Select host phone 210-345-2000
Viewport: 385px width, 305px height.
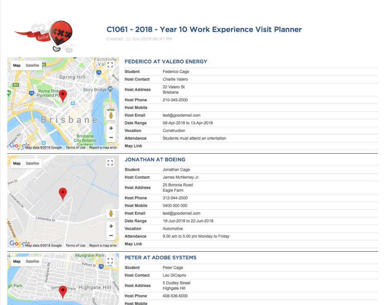175,100
